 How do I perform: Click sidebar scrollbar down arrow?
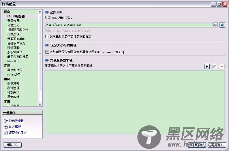click(x=40, y=104)
